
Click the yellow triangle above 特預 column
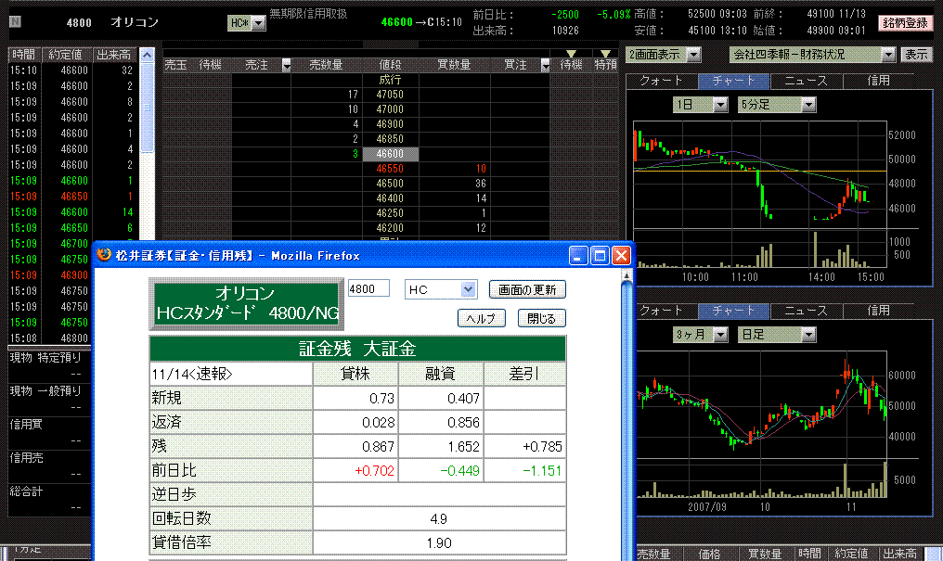(605, 55)
